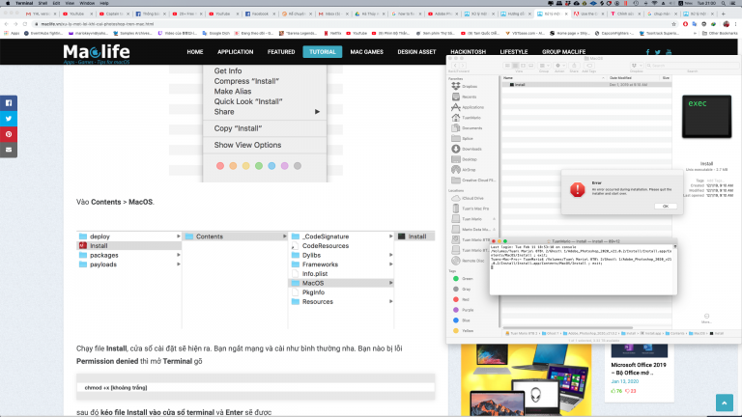Open Netflix bookmark
Viewport: 742px width, 417px height.
point(333,33)
